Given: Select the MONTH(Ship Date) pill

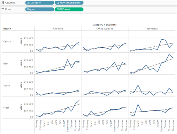Looking at the screenshot, I should (x=69, y=3).
